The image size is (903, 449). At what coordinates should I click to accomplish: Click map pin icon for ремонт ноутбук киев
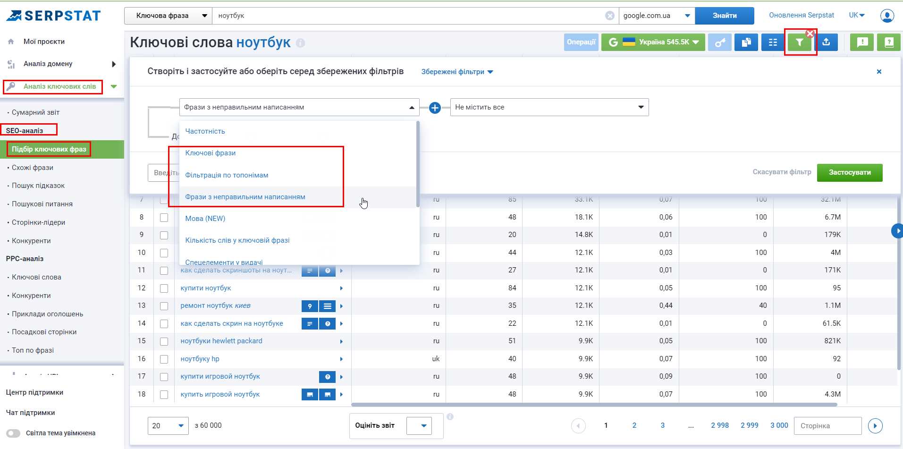click(x=310, y=306)
